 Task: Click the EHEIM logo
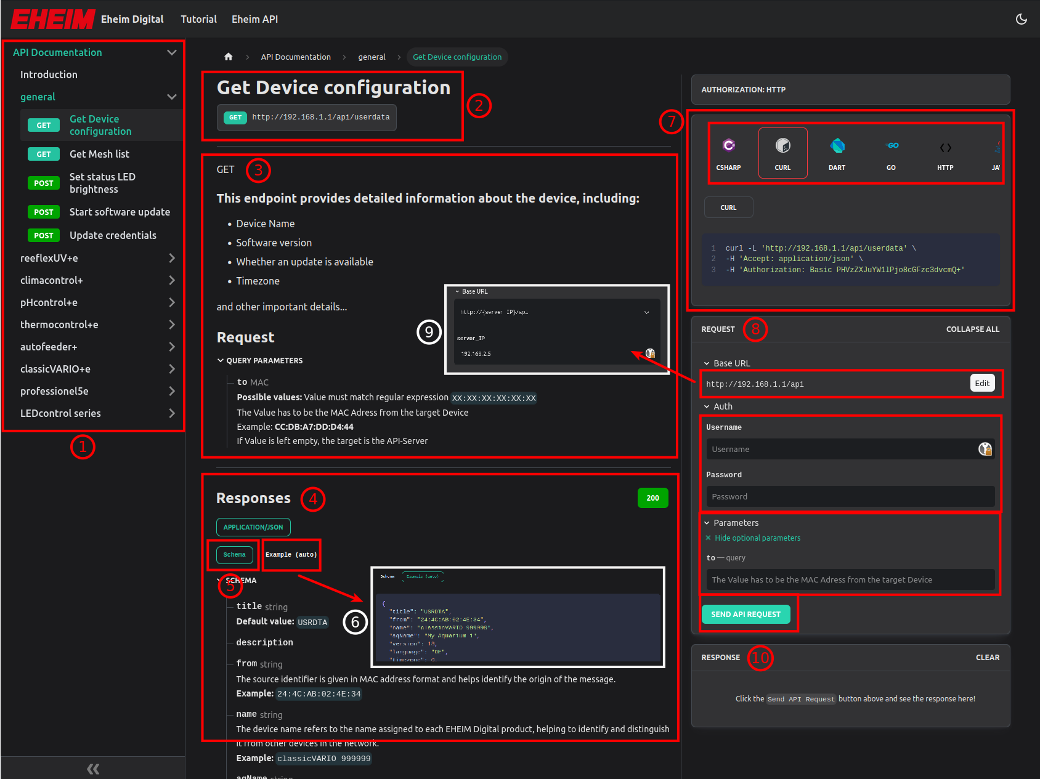pos(53,19)
